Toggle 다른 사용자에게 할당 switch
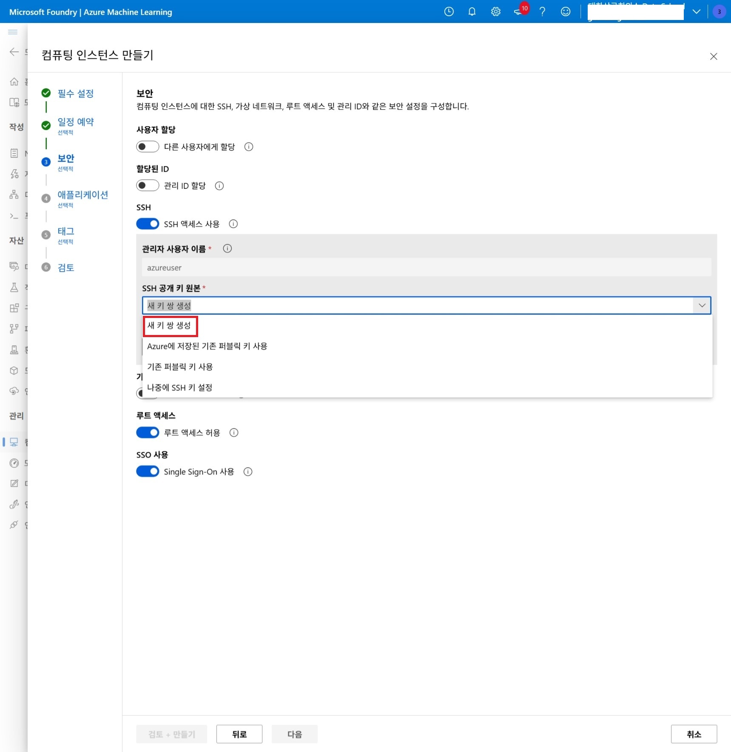Viewport: 731px width, 752px height. (148, 147)
